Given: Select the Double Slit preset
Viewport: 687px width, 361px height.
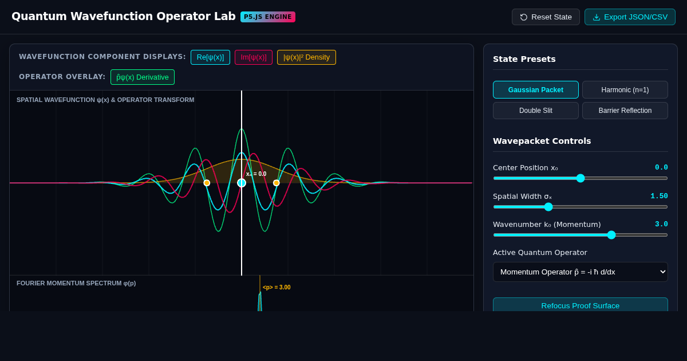Looking at the screenshot, I should point(536,111).
